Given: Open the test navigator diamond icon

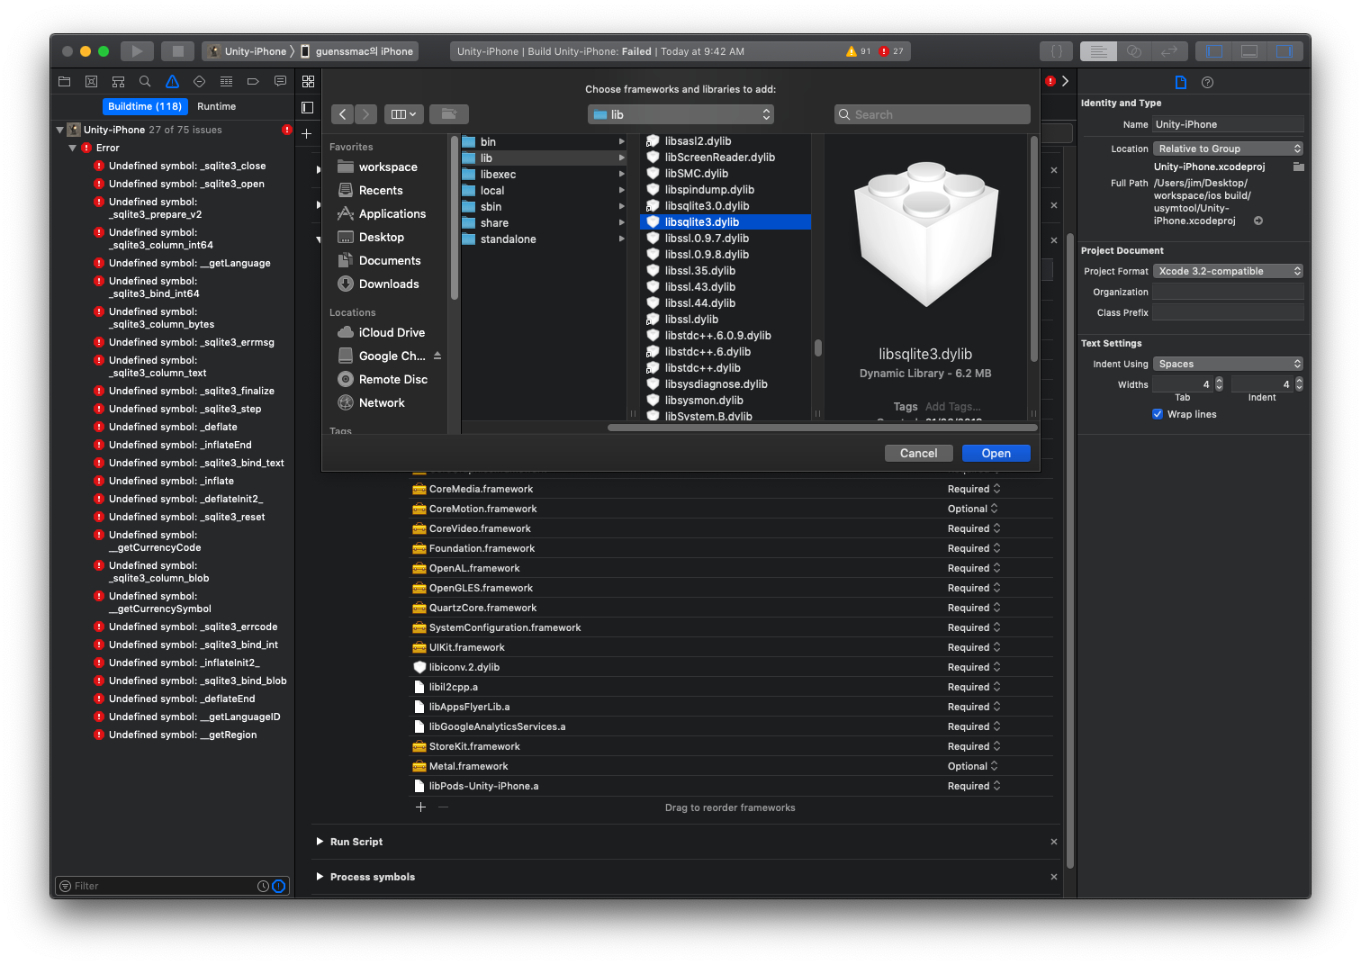Looking at the screenshot, I should [x=199, y=81].
